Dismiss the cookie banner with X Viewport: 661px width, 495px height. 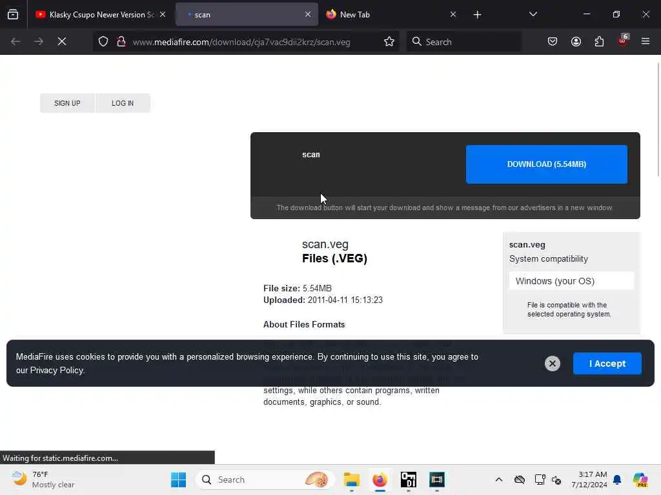coord(553,364)
